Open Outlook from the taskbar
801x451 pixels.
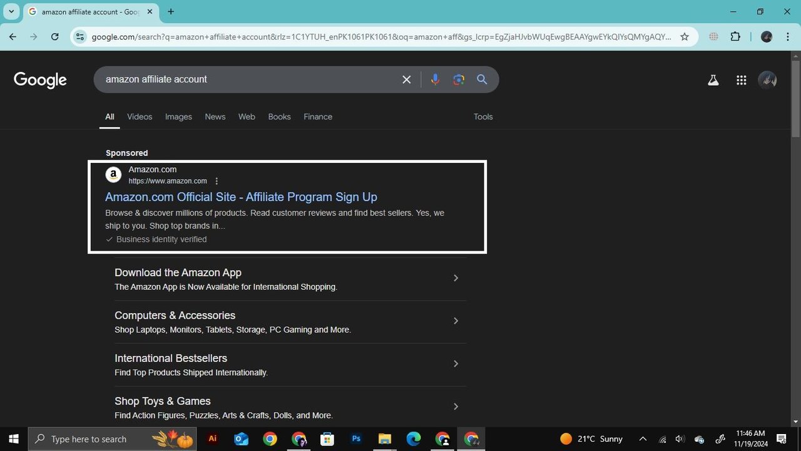point(241,438)
